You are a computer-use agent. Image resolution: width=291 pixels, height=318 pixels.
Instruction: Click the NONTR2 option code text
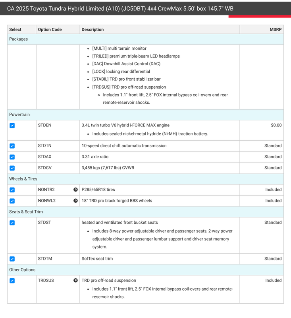(46, 190)
